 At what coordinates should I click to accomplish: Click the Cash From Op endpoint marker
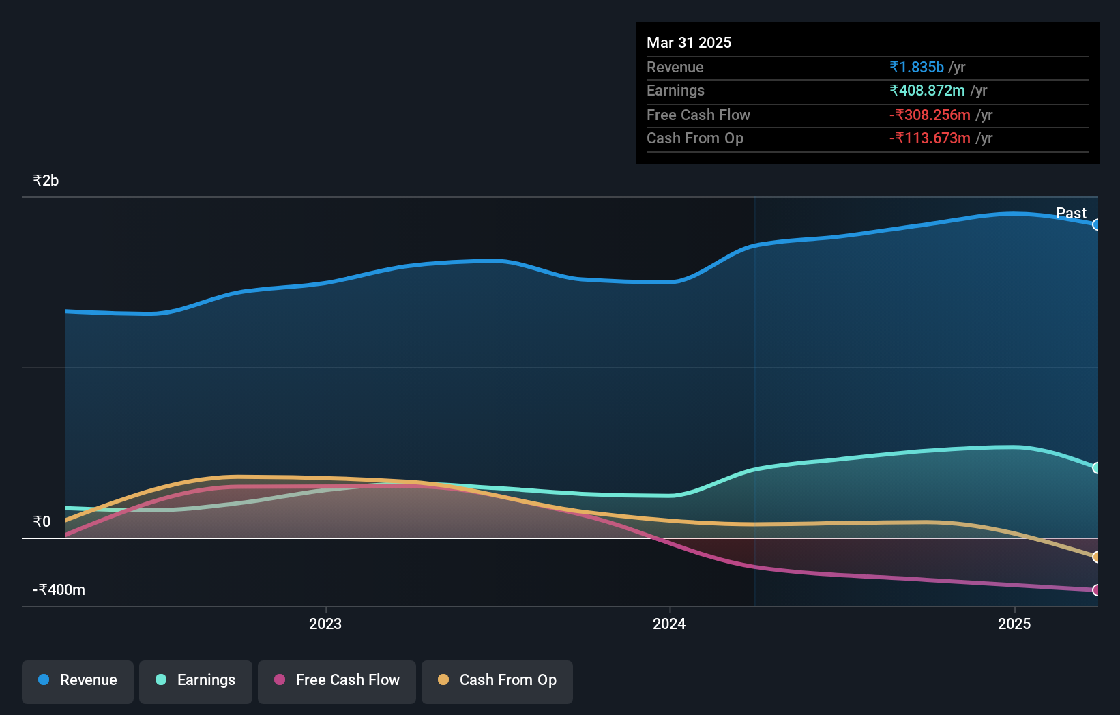(x=1097, y=558)
